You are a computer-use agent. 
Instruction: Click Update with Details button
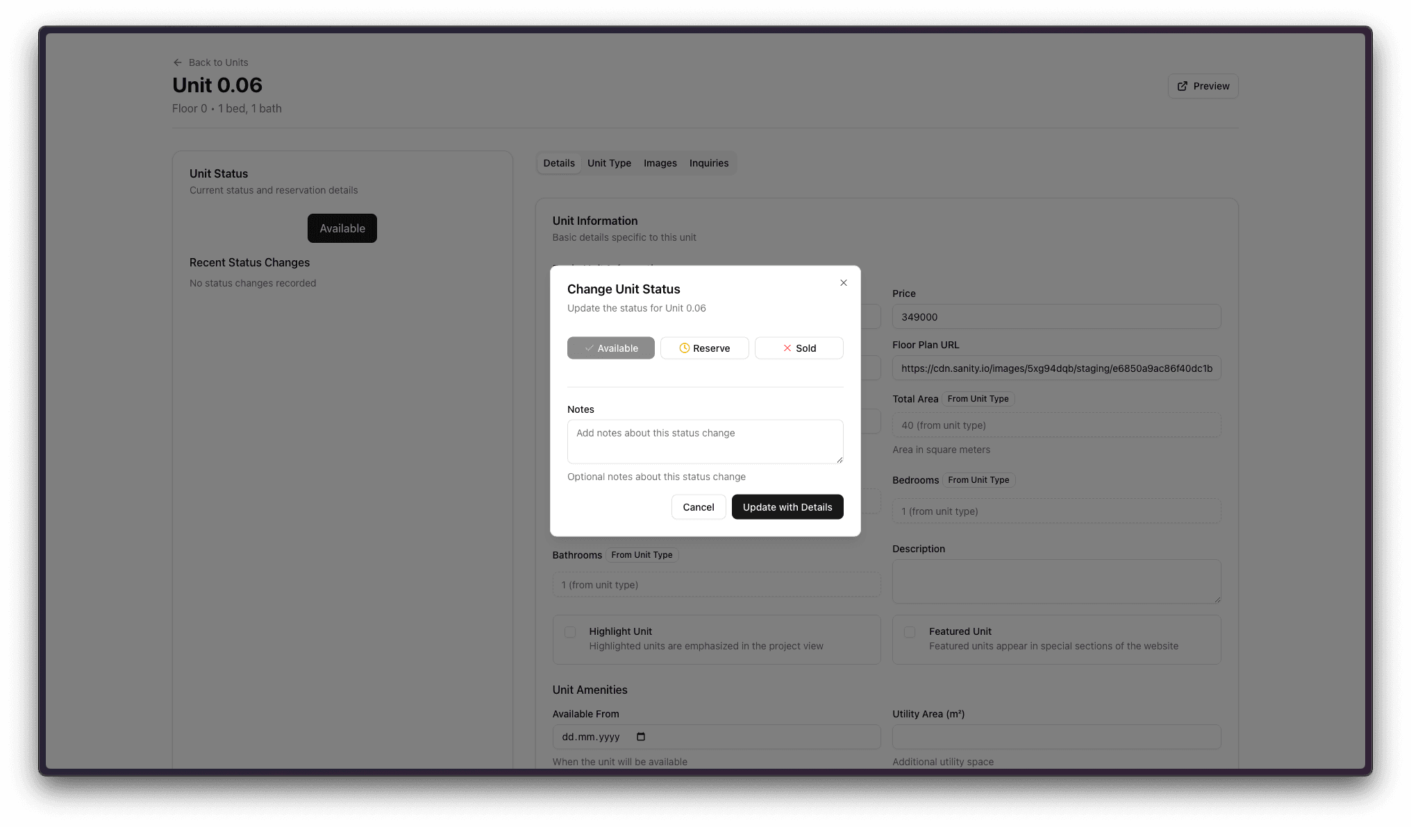tap(787, 507)
